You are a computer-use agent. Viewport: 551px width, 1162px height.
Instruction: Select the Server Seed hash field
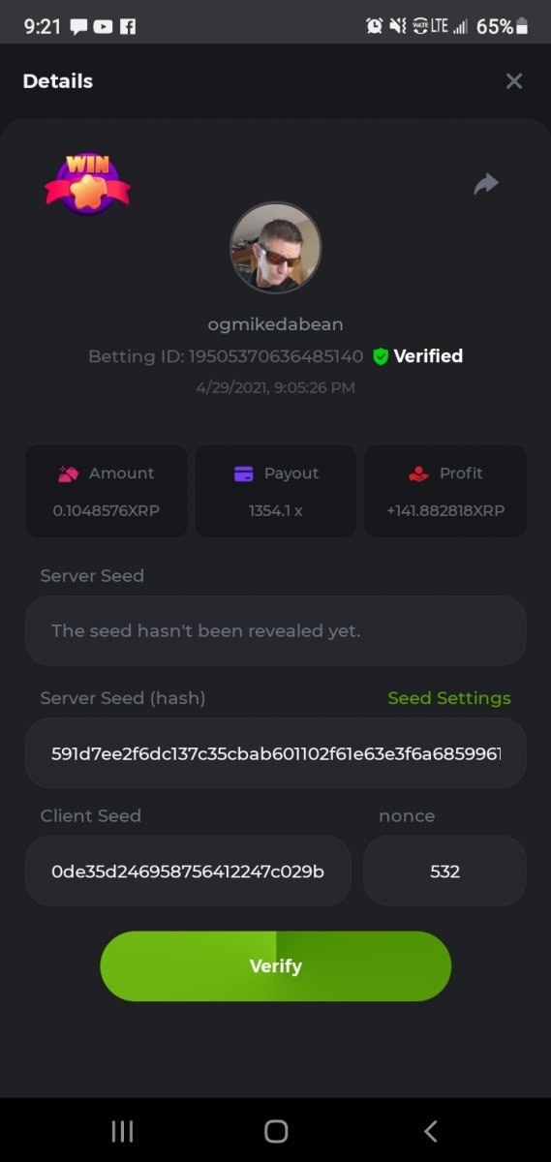click(x=276, y=752)
